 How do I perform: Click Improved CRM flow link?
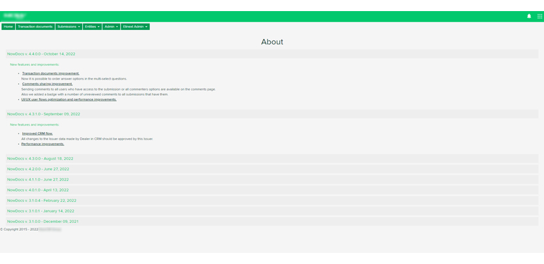37,134
